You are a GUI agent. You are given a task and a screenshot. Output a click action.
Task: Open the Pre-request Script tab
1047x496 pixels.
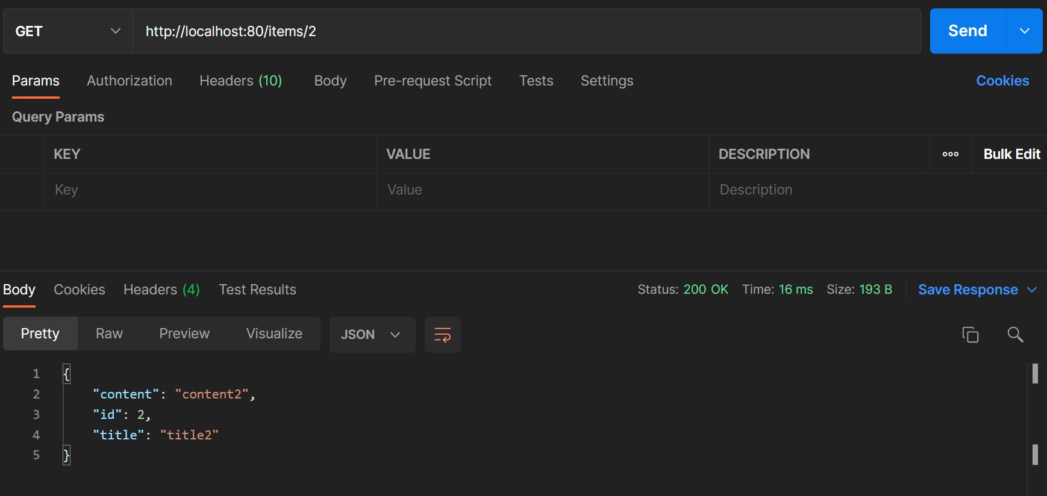coord(433,81)
